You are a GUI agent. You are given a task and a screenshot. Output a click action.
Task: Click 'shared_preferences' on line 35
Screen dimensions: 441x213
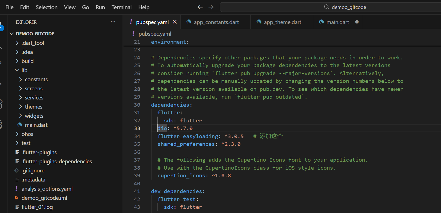point(186,144)
